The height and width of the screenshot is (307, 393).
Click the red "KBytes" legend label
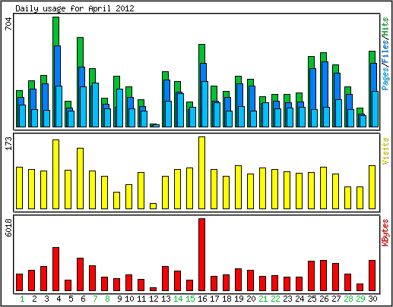[x=385, y=233]
